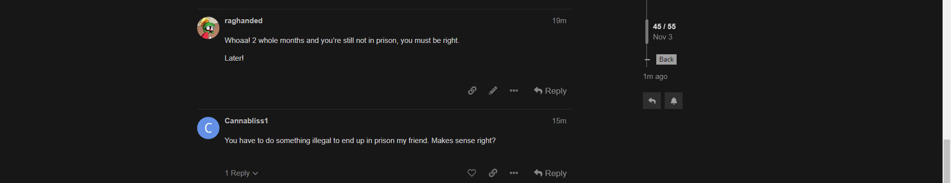This screenshot has height=183, width=951.
Task: Open Cannabliss1's letter avatar
Action: coord(208,128)
